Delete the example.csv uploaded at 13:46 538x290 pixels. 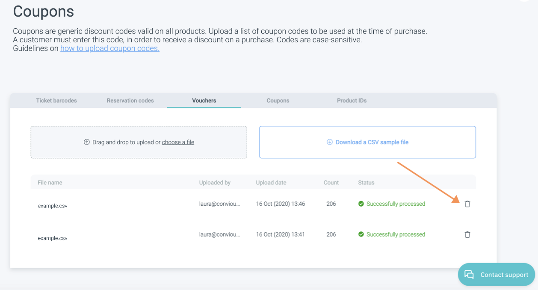(467, 204)
